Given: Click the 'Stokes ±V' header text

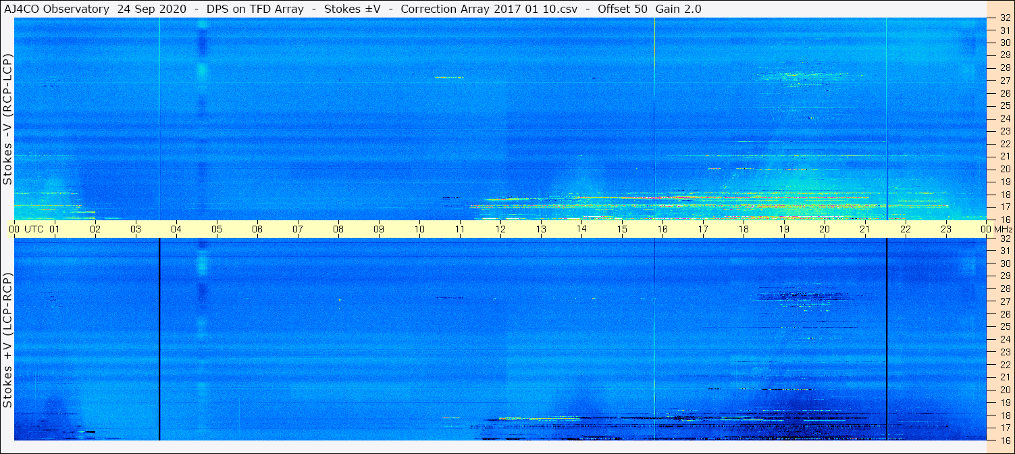Looking at the screenshot, I should (x=351, y=9).
